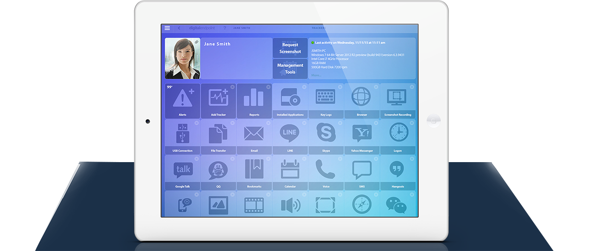Open the Hangouts tracker
This screenshot has height=251, width=589.
coord(398,173)
